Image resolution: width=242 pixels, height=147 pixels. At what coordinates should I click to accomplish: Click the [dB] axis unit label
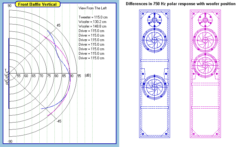click(x=87, y=76)
